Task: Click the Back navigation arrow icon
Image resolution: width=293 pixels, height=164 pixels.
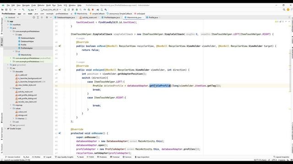Action: 15,10
